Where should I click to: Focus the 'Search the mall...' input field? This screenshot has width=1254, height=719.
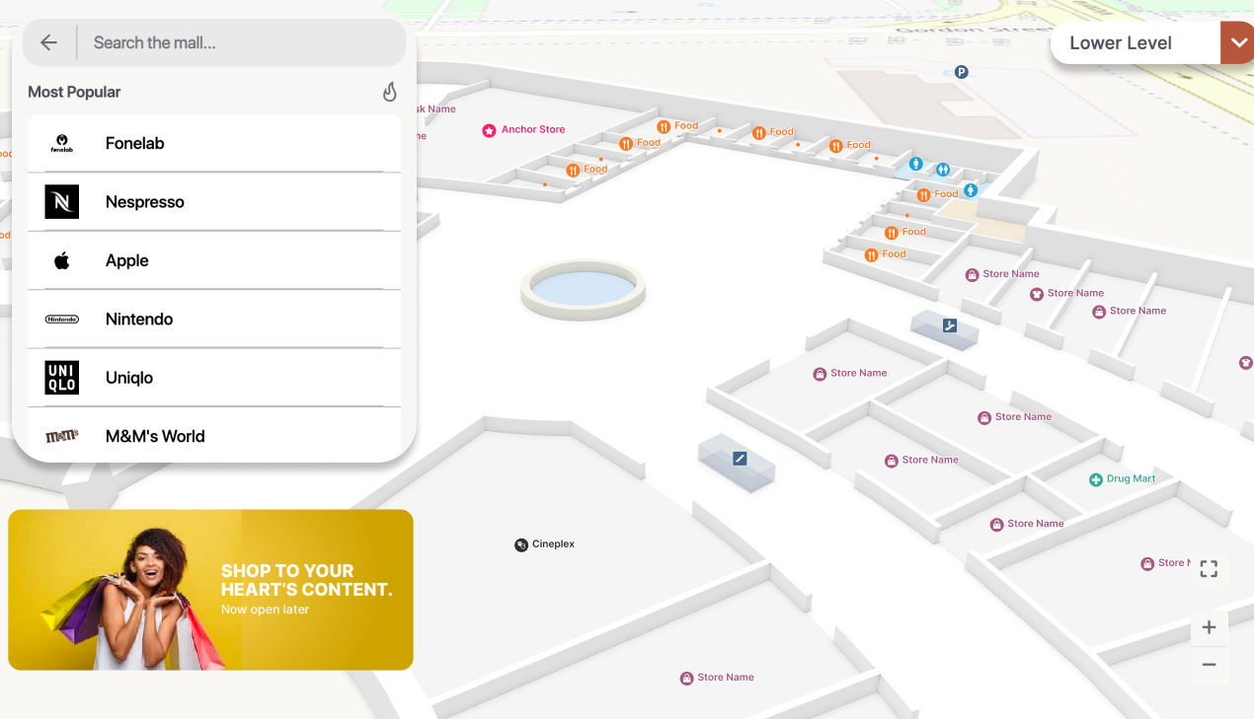tap(242, 42)
